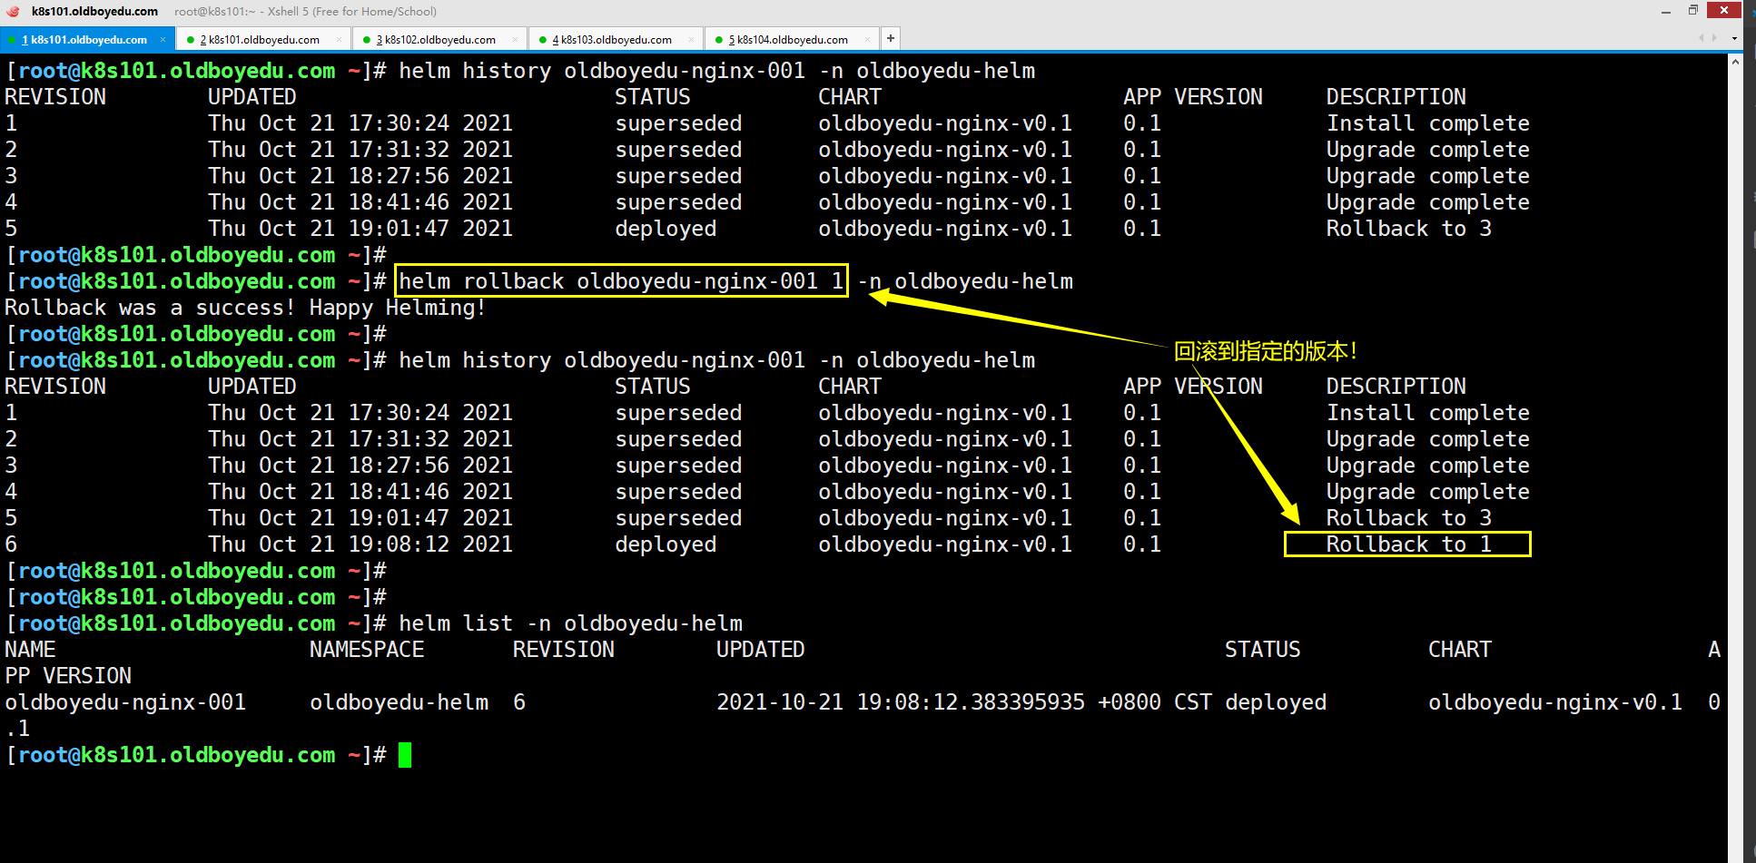
Task: Open a new session tab with plus button
Action: (x=891, y=38)
